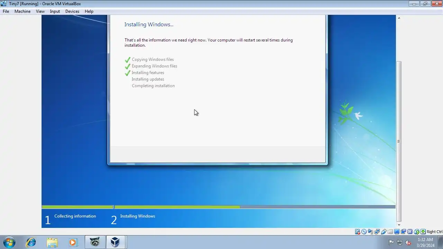Open the Action Center flag icon
The height and width of the screenshot is (249, 443).
(391, 242)
